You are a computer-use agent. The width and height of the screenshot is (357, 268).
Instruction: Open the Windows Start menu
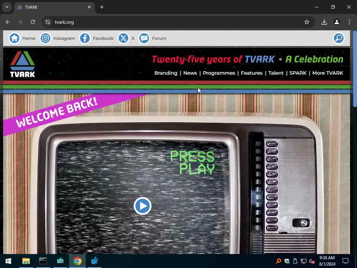[x=8, y=261]
